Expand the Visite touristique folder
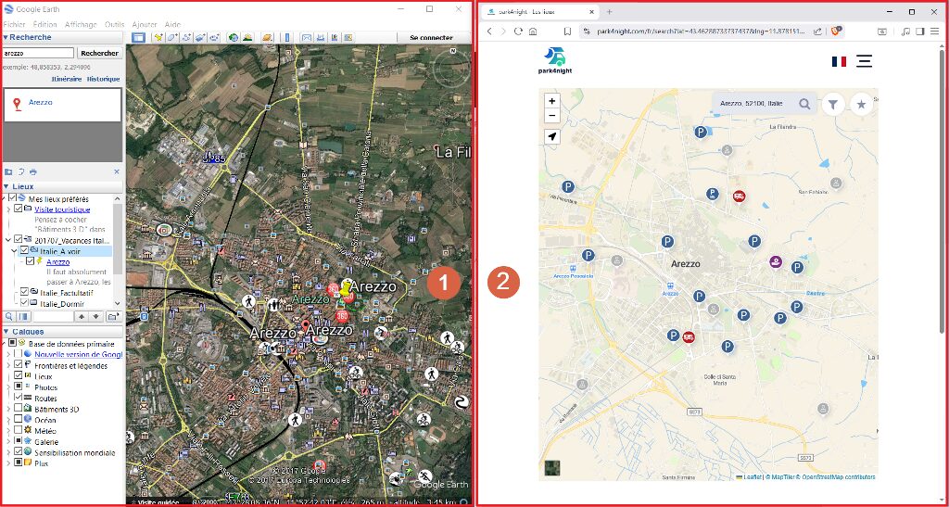Image resolution: width=949 pixels, height=507 pixels. pos(8,209)
